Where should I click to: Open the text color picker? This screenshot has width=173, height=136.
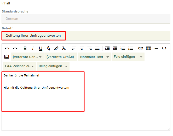click(48, 48)
